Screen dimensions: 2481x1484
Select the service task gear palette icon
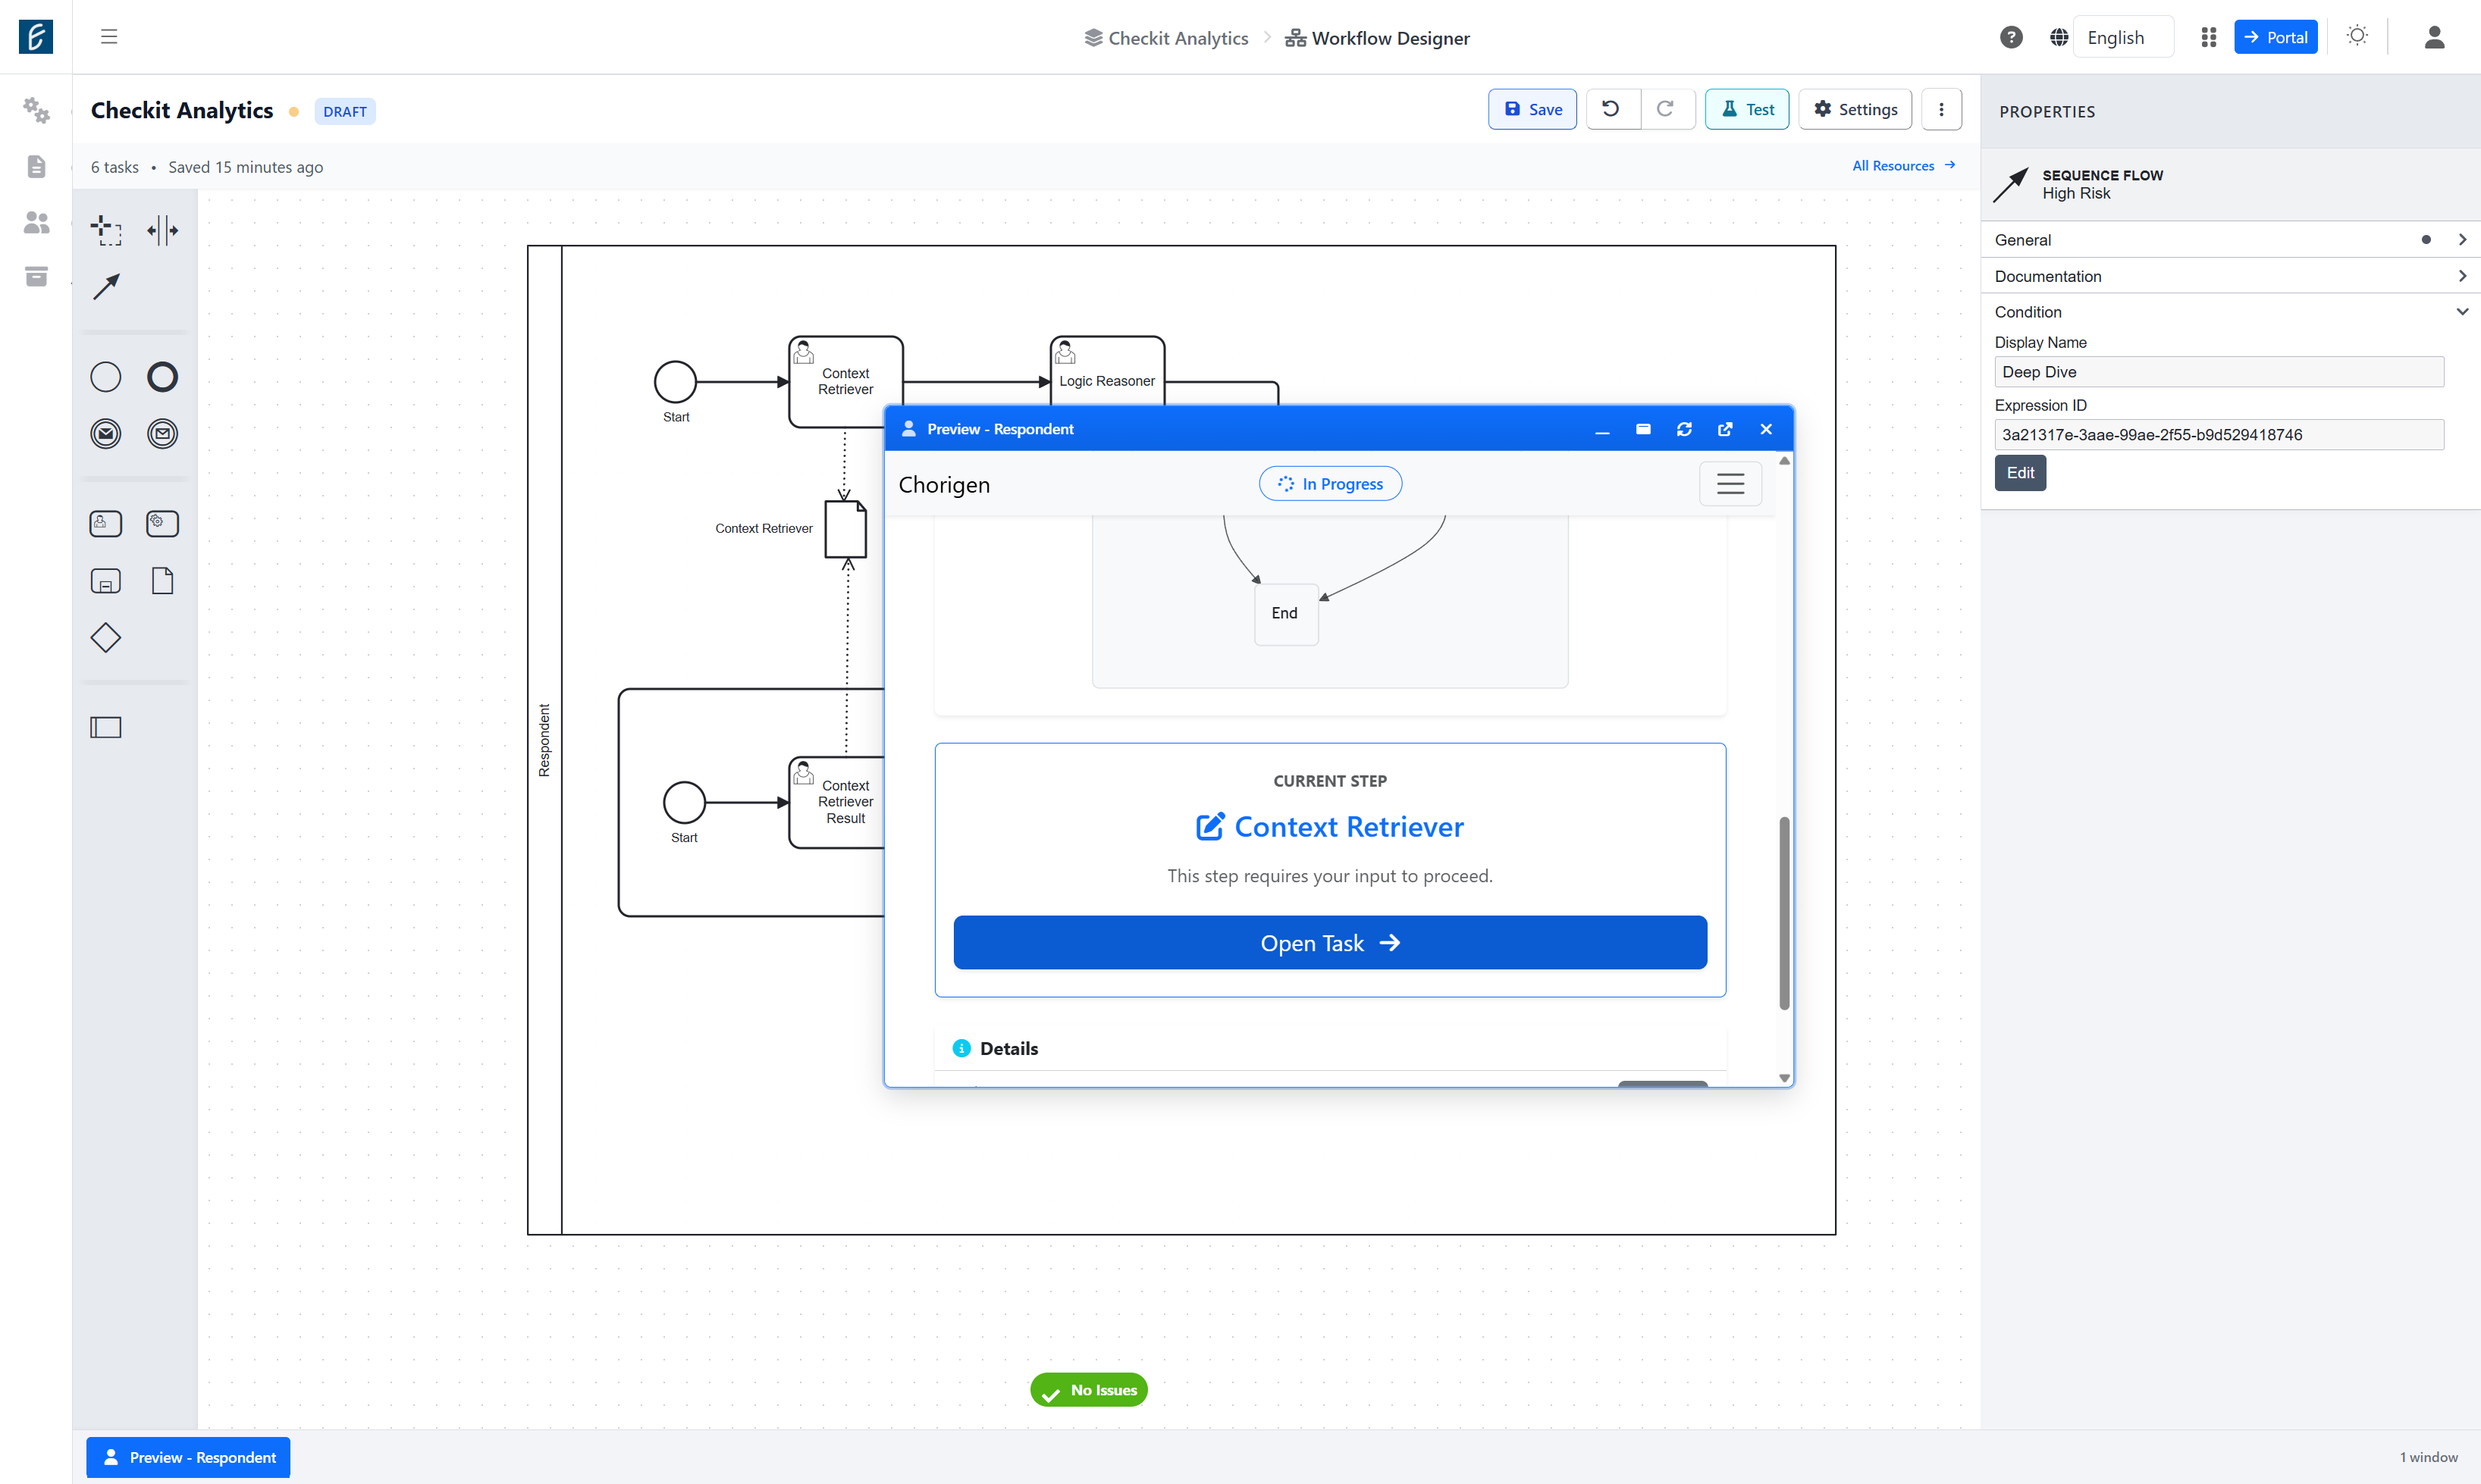(162, 523)
